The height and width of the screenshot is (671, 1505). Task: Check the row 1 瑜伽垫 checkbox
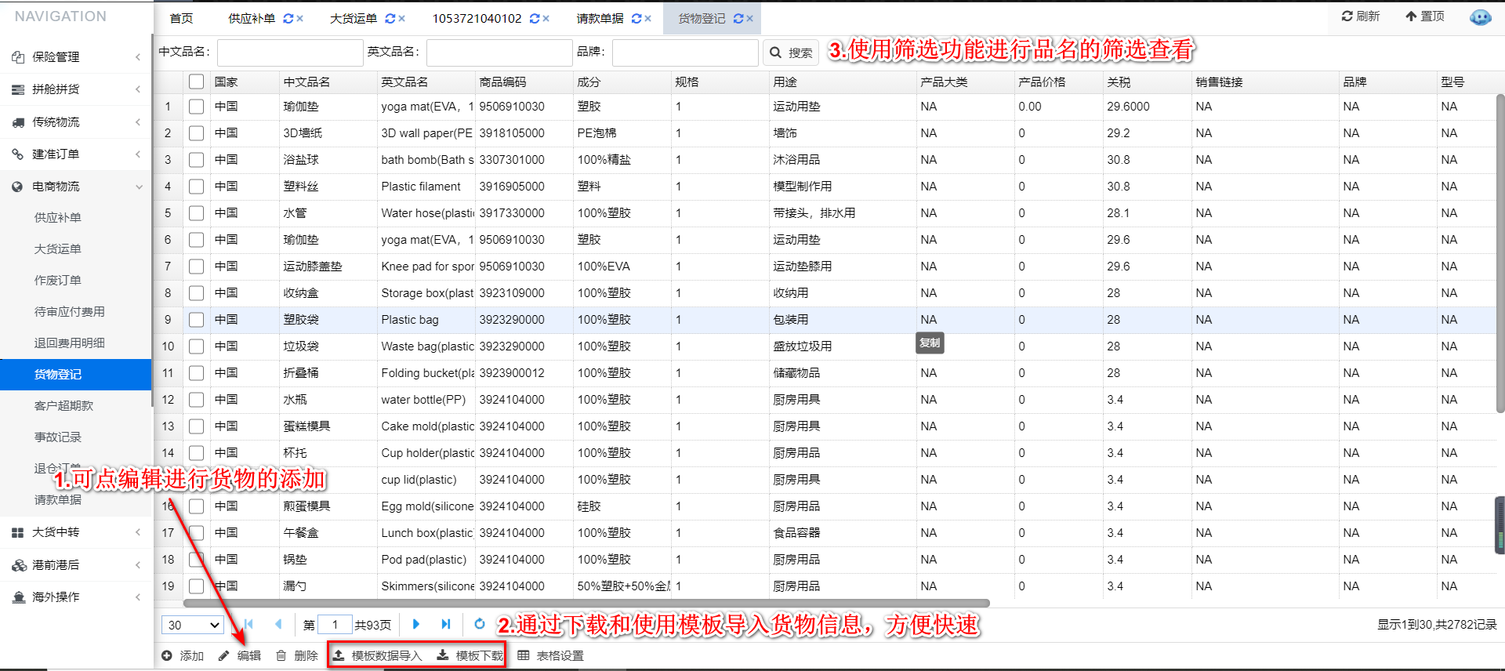(x=197, y=107)
